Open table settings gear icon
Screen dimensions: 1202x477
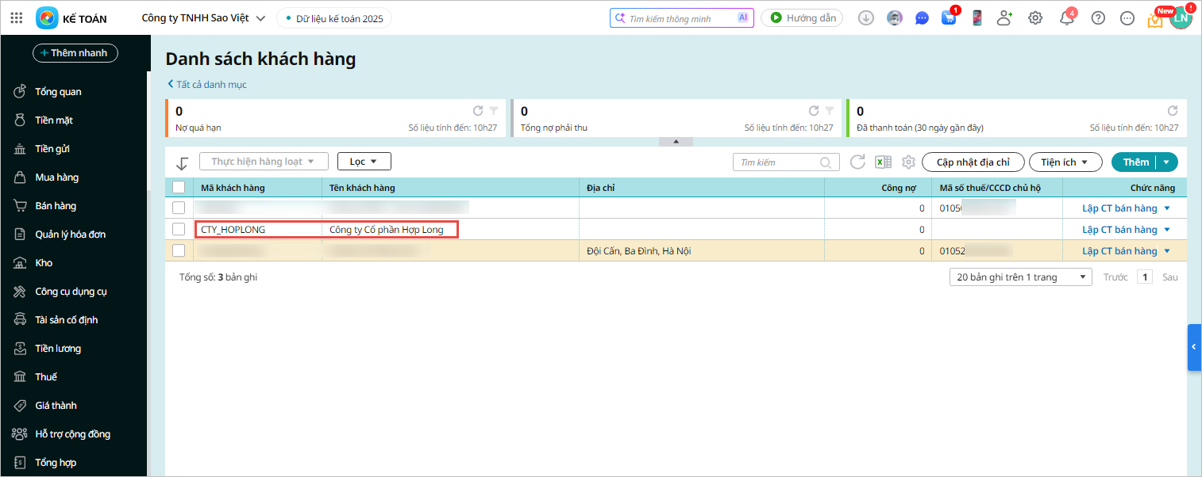tap(908, 162)
